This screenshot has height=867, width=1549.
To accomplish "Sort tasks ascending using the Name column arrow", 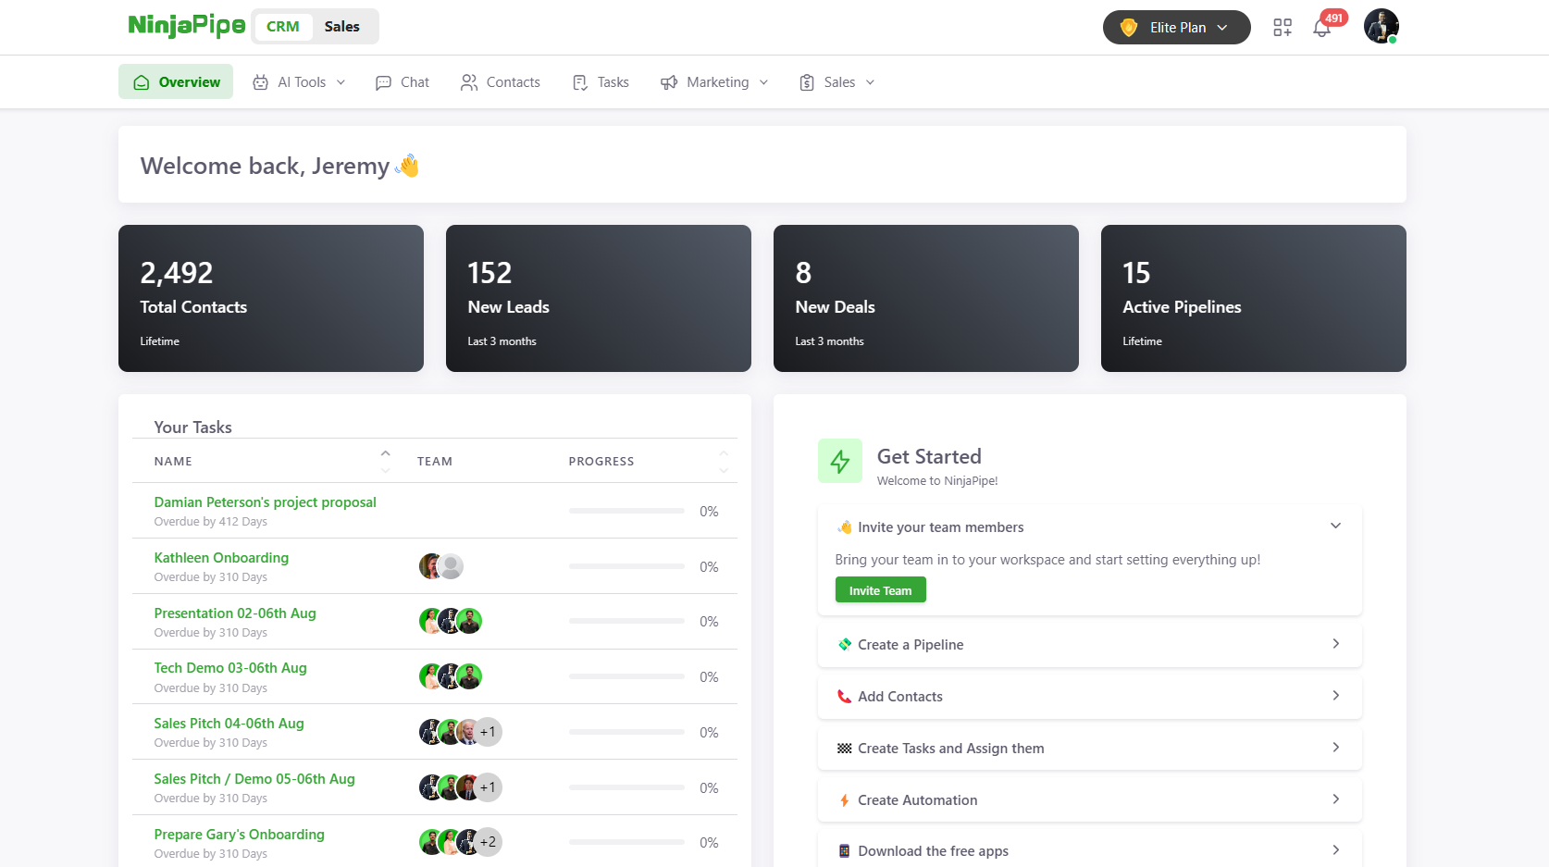I will pyautogui.click(x=386, y=453).
